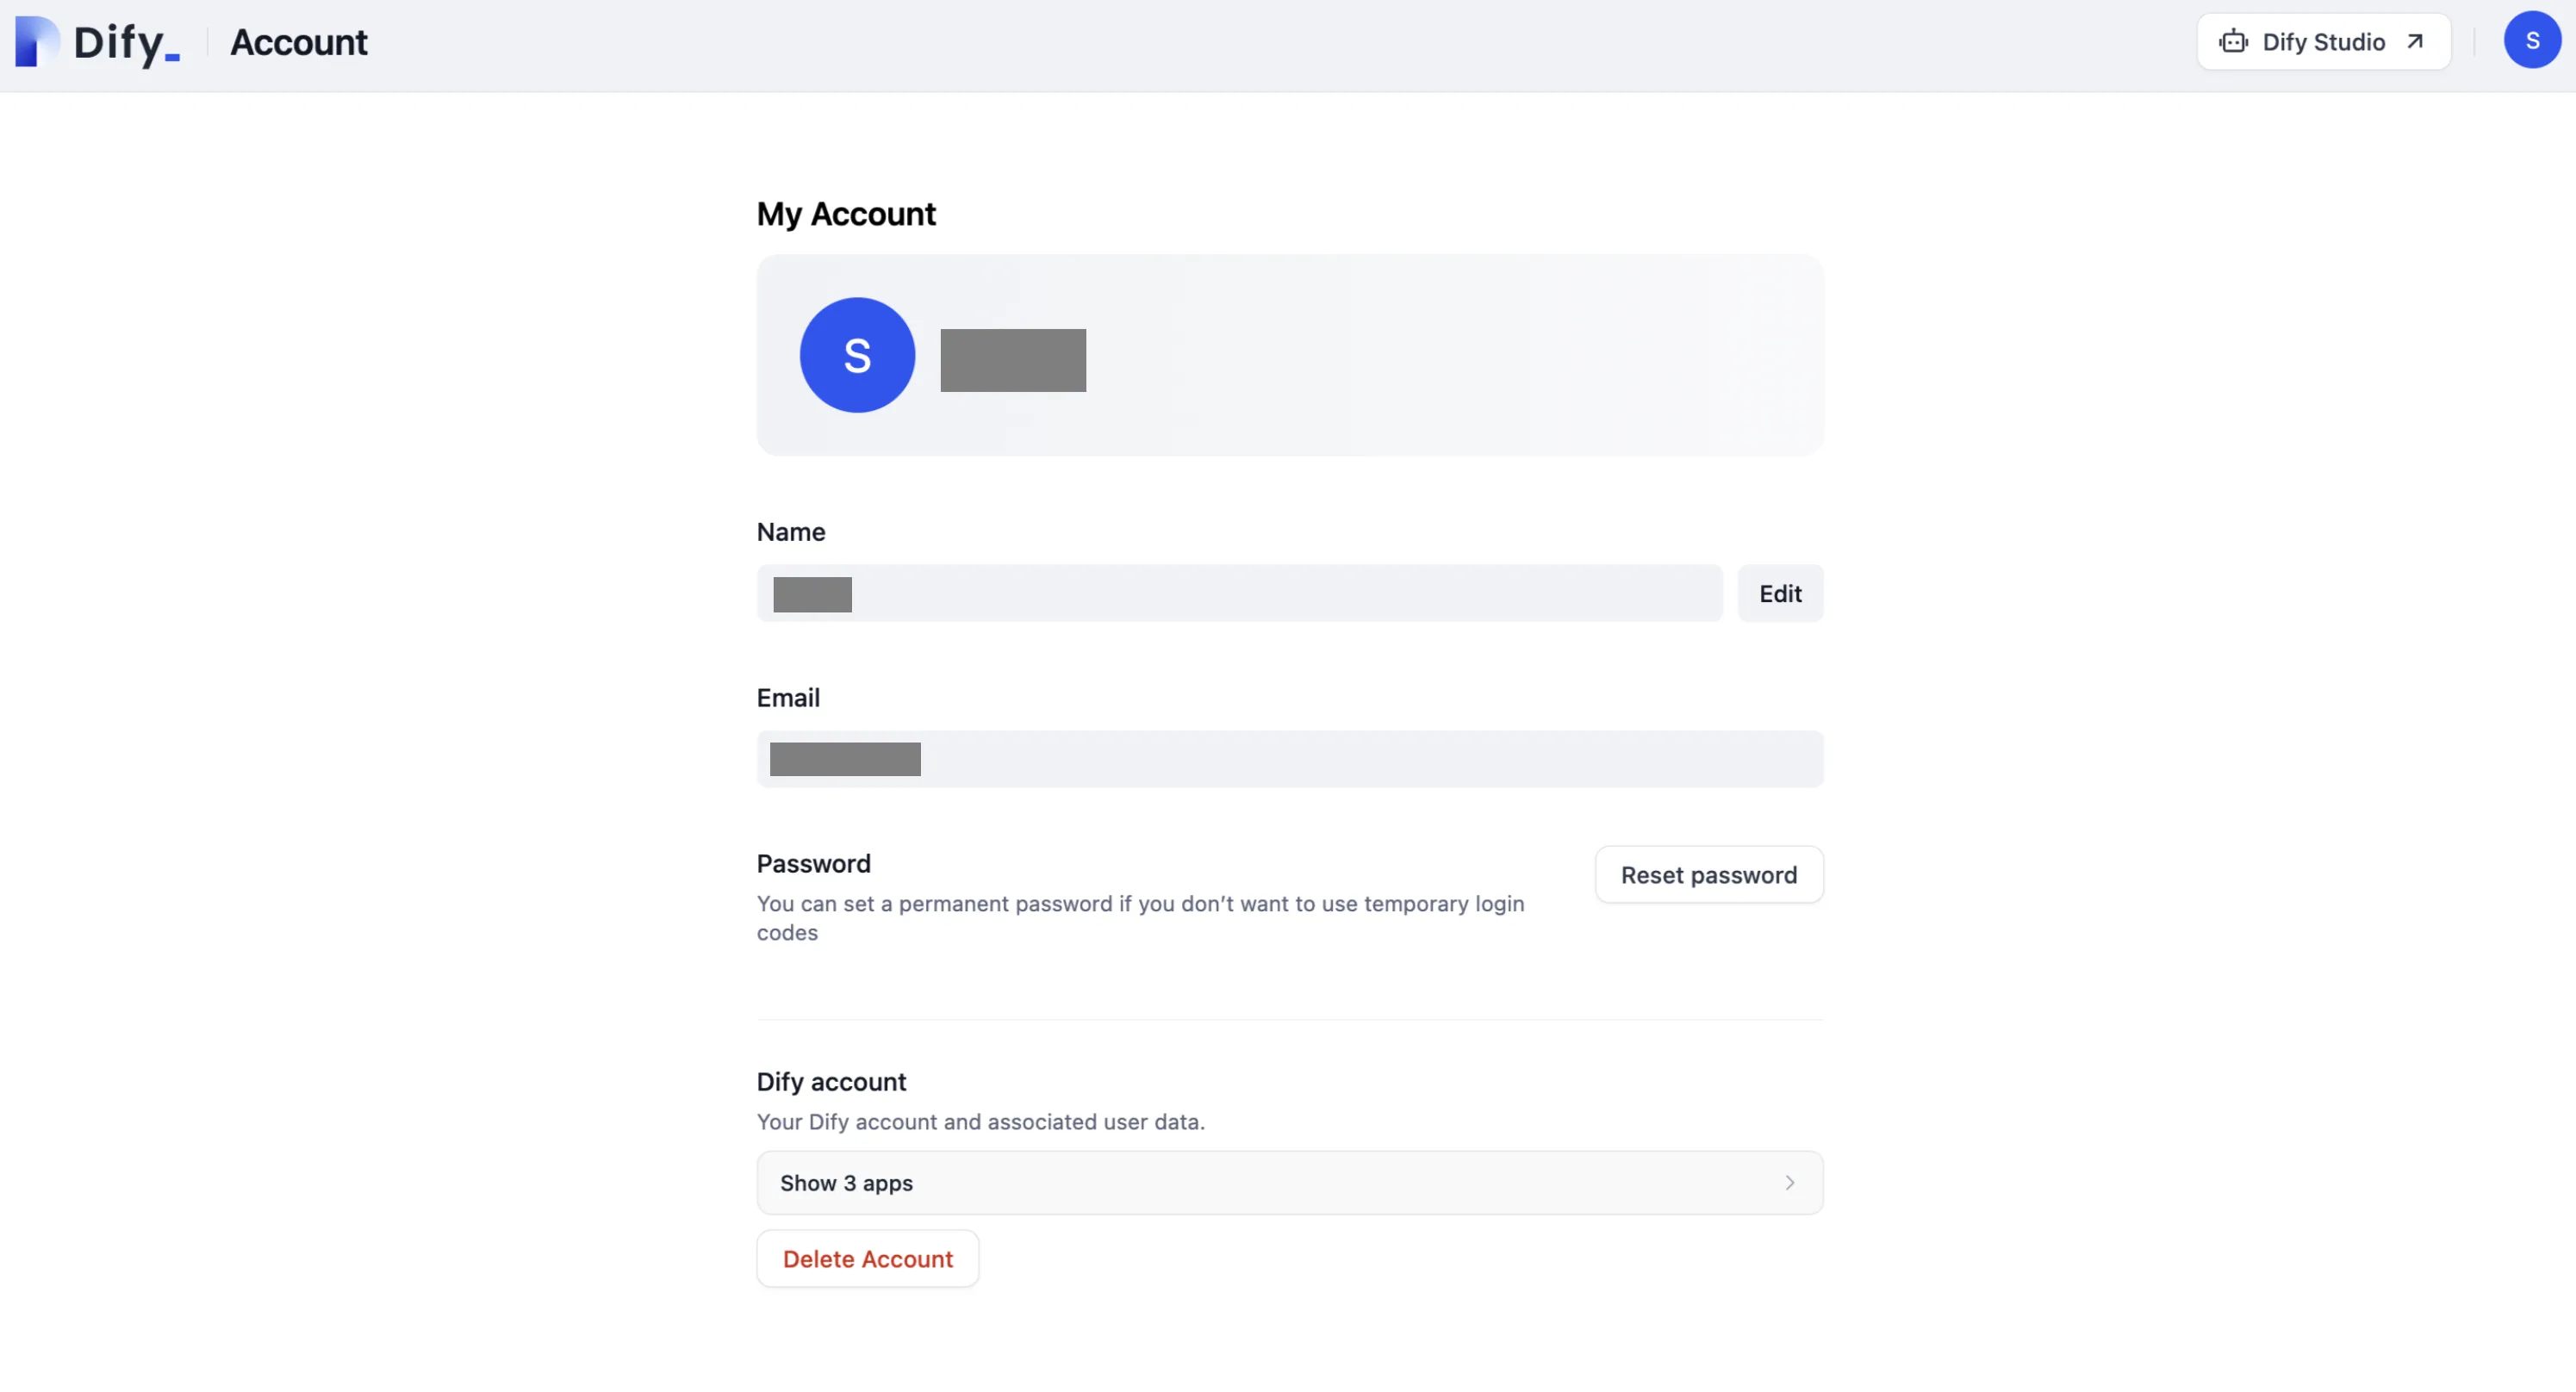
Task: Click the Delete Account button
Action: coord(867,1259)
